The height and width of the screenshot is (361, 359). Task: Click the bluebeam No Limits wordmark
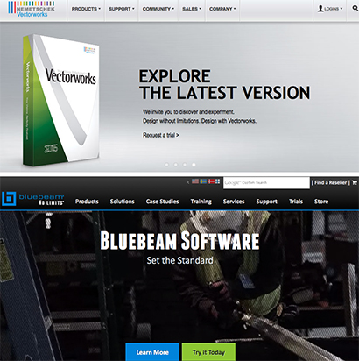tap(41, 199)
